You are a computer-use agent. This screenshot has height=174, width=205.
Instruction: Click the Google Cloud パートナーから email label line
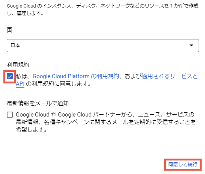point(105,115)
